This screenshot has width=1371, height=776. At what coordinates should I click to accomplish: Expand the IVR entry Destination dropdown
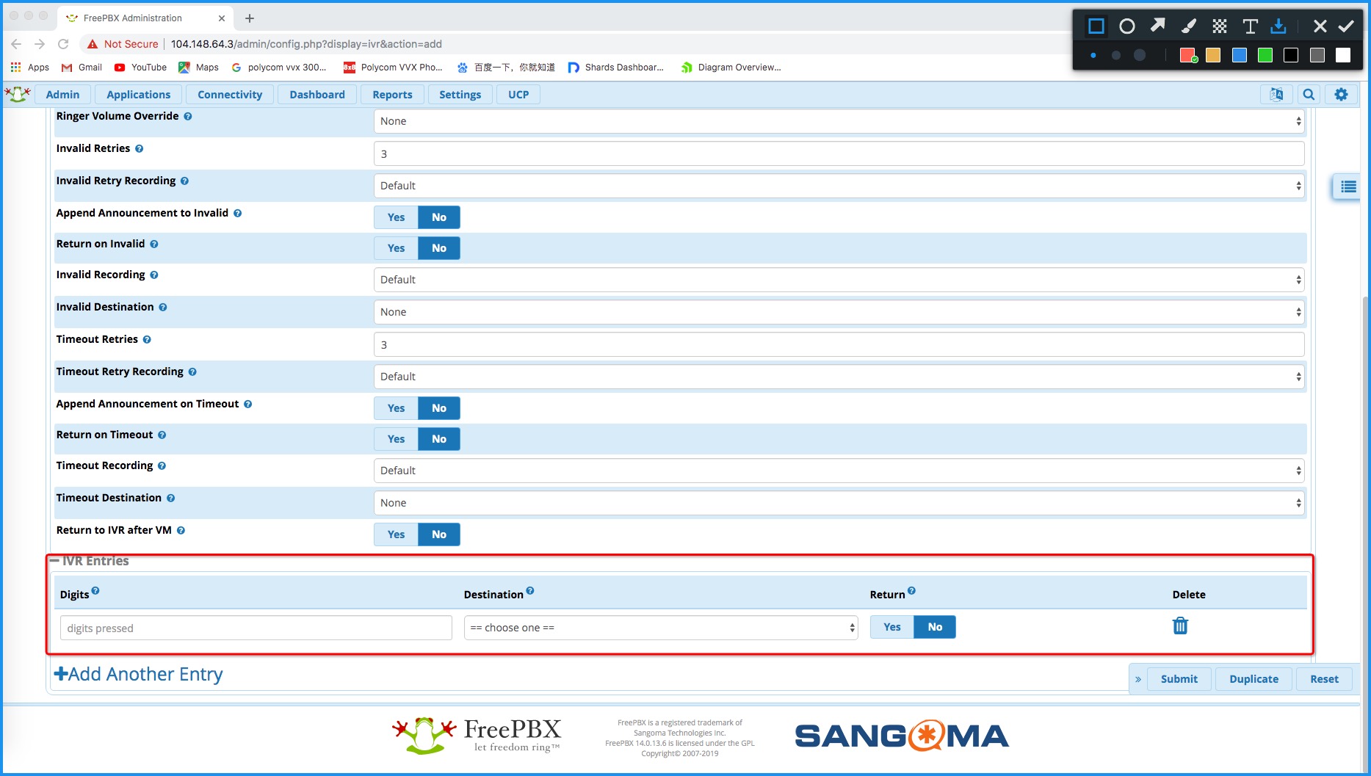coord(660,628)
